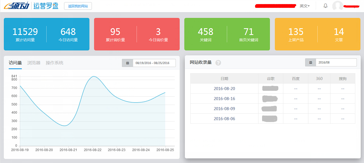This screenshot has width=364, height=163.
Task: Click the notification bell icon
Action: click(x=325, y=6)
